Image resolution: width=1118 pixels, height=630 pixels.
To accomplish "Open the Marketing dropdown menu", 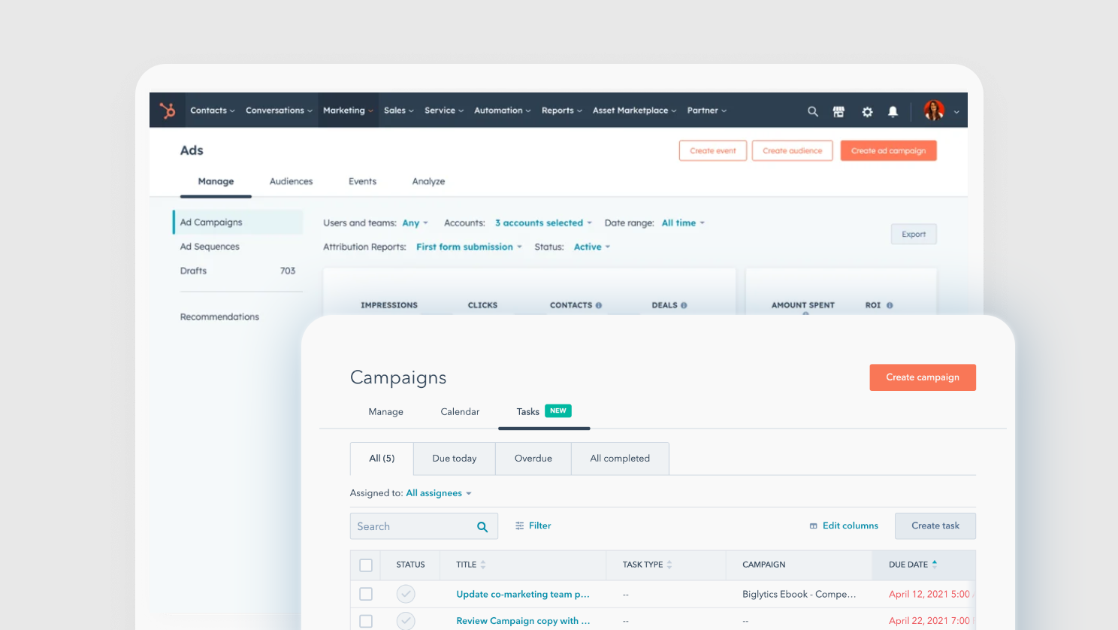I will pos(348,111).
